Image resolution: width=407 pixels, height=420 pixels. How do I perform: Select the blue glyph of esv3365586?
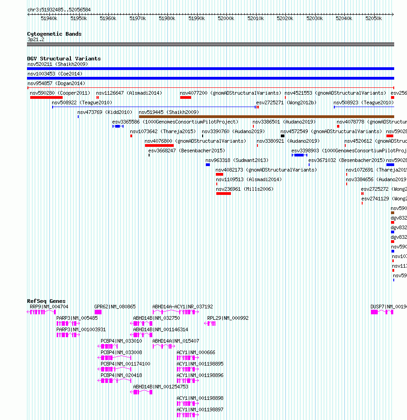[x=118, y=126]
